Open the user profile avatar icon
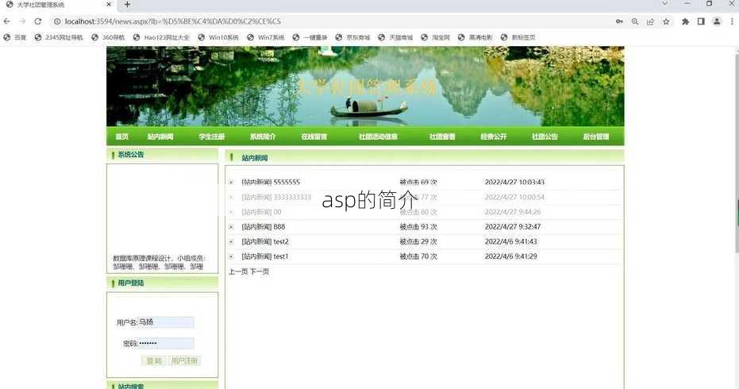The height and width of the screenshot is (389, 739). pos(716,21)
